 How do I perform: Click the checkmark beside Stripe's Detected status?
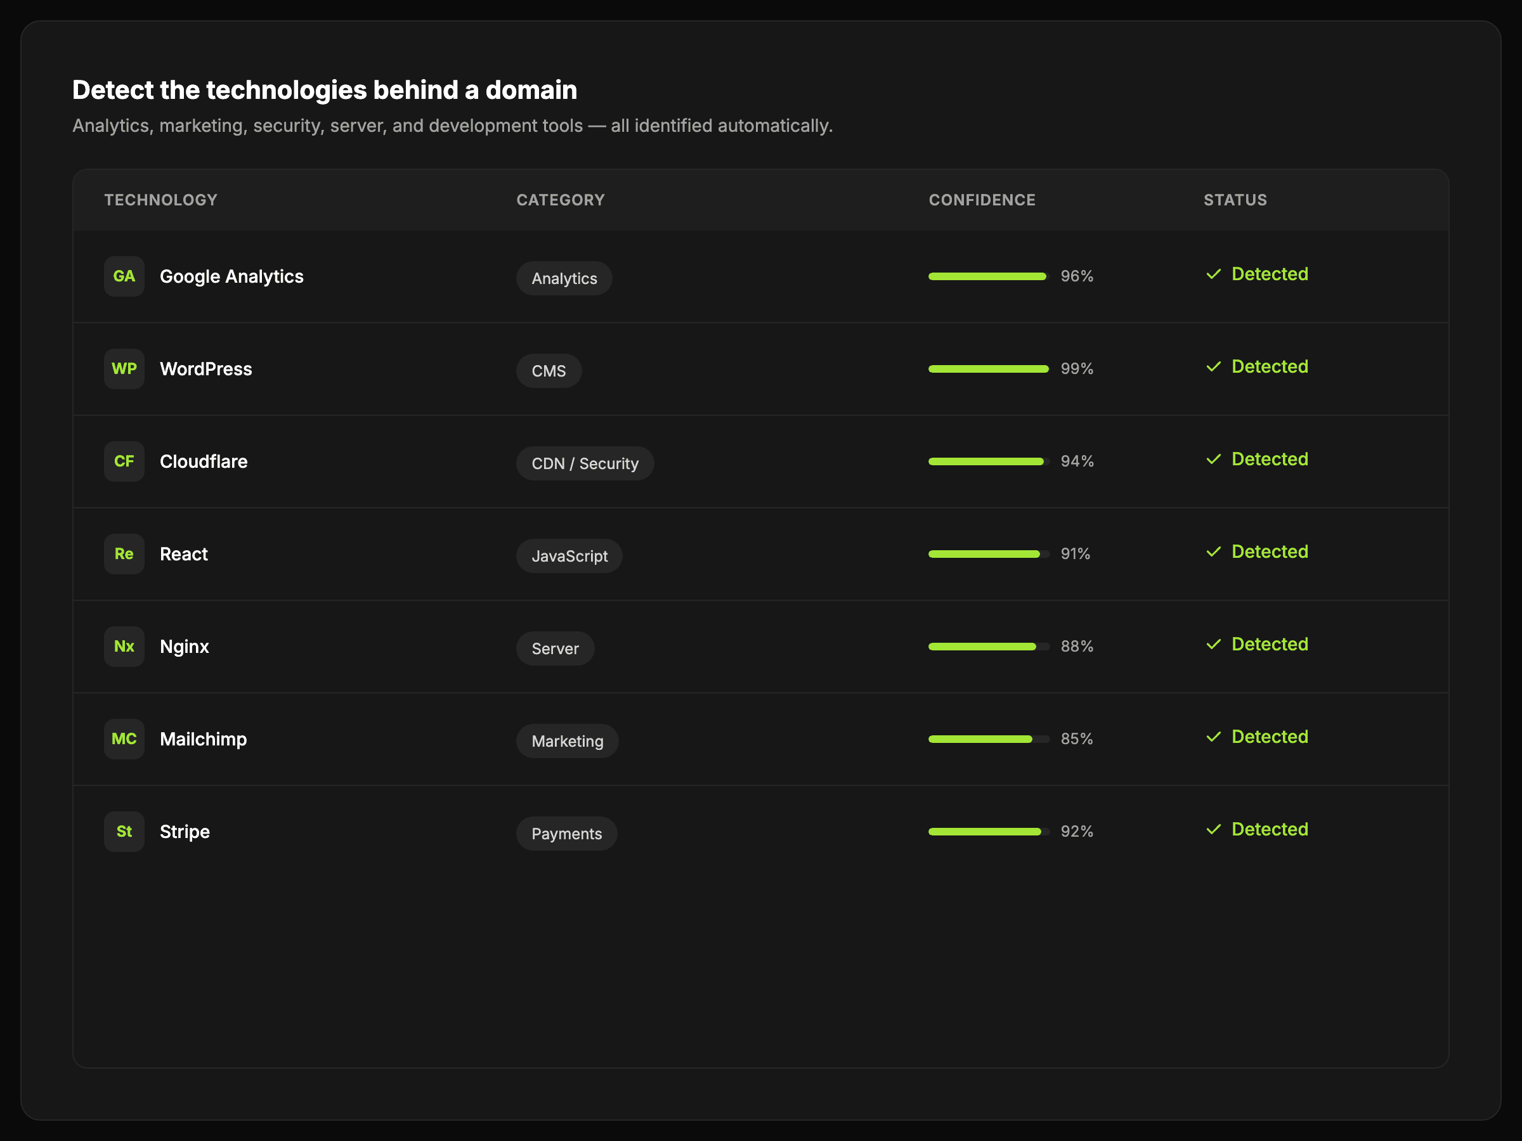pyautogui.click(x=1214, y=829)
